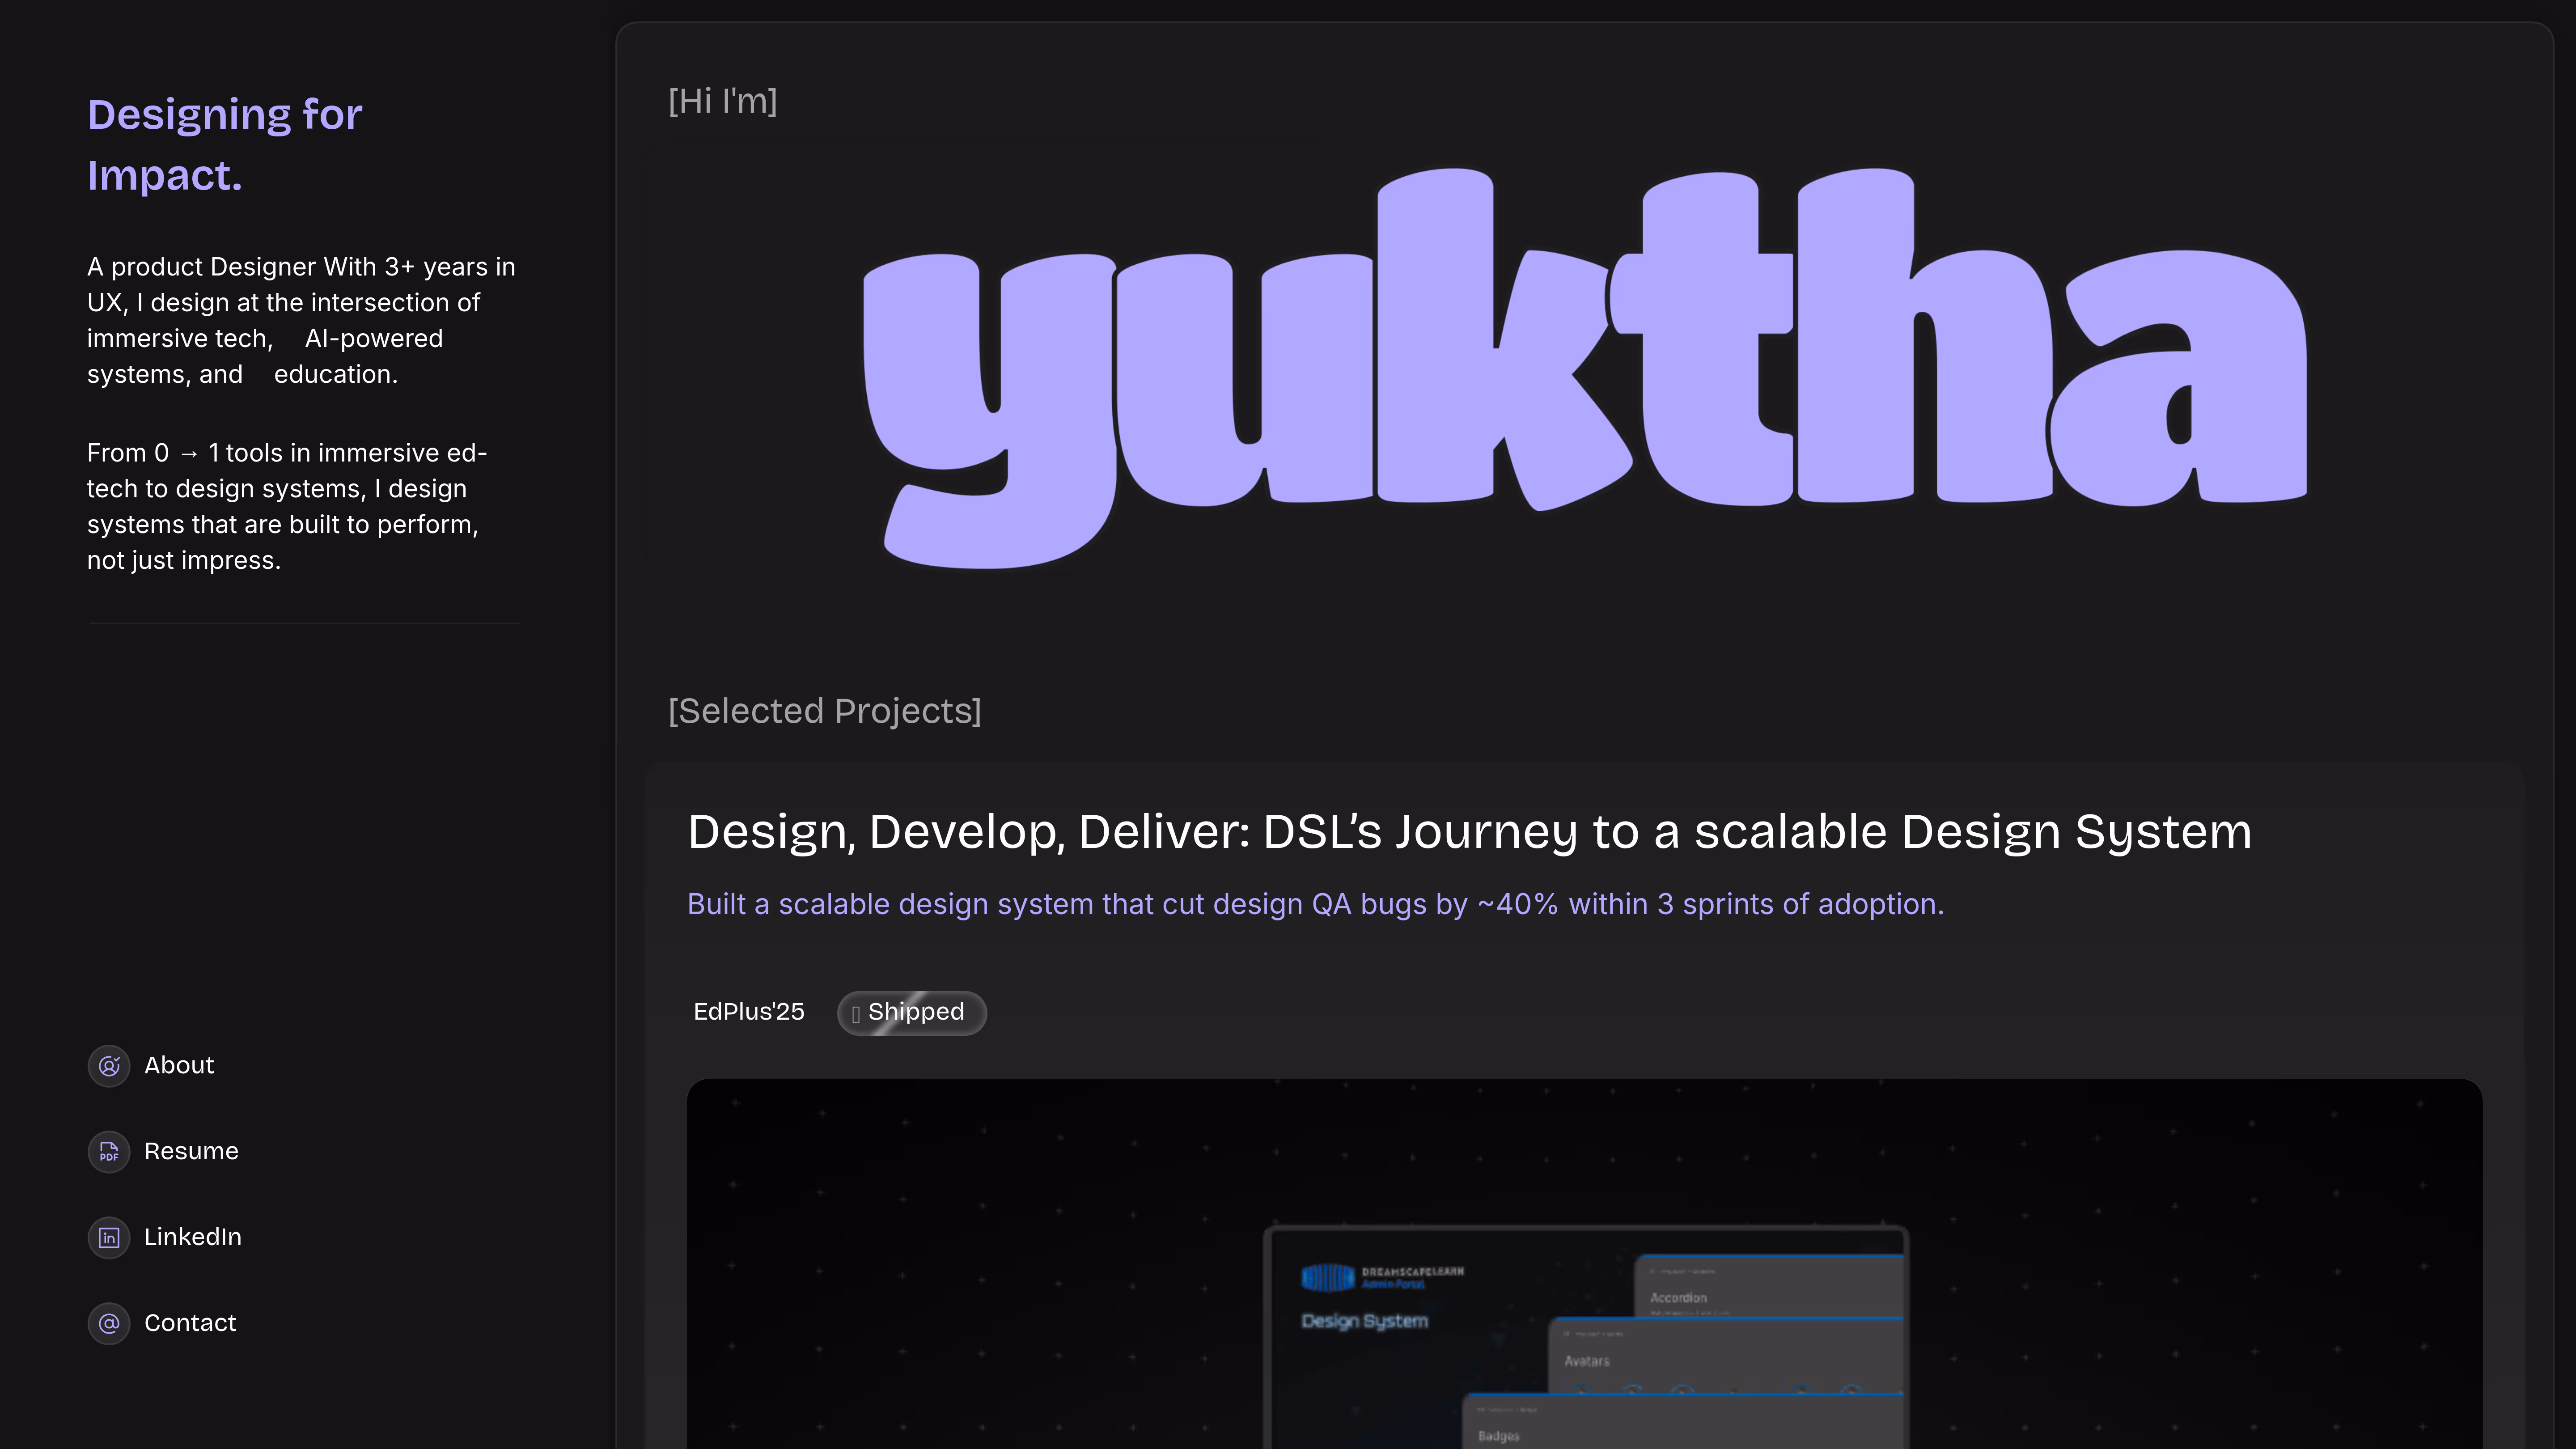Open the Resume link
This screenshot has height=1449, width=2576.
pos(191,1151)
